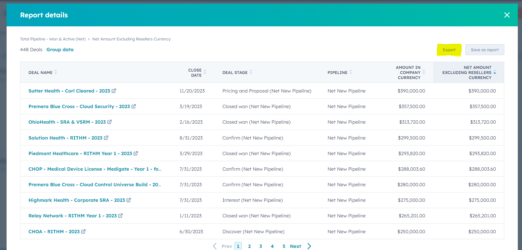Sort by Close Date column arrows
Image resolution: width=522 pixels, height=250 pixels.
click(205, 72)
